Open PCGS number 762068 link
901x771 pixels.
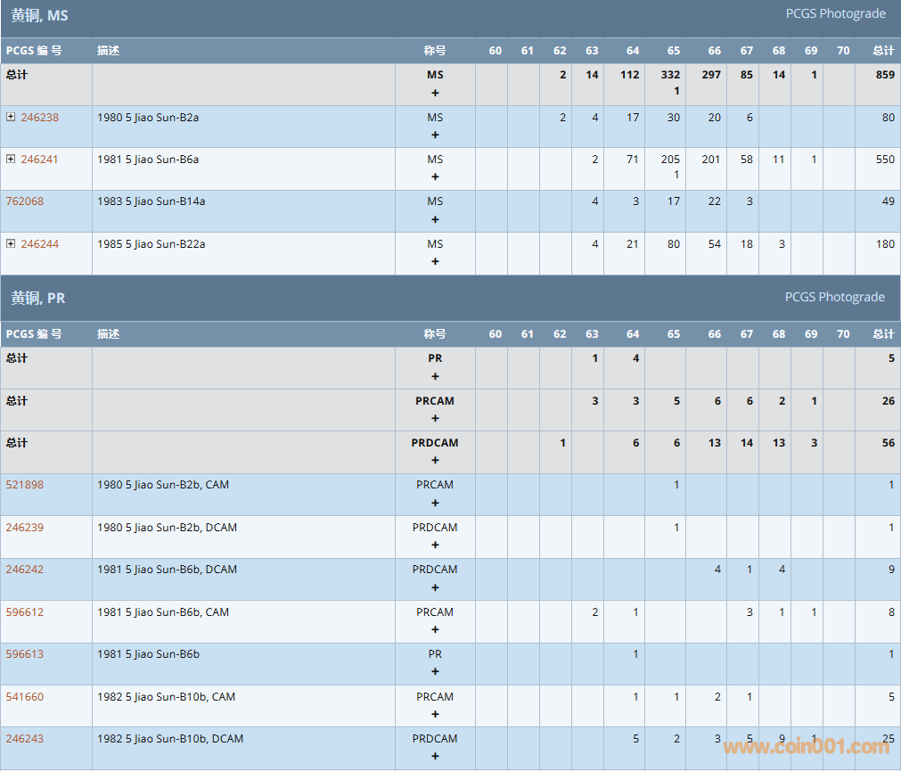coord(24,201)
